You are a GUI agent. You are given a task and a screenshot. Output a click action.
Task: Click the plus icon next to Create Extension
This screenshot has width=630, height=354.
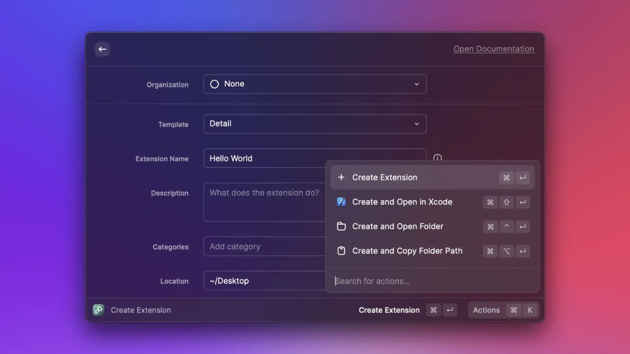click(341, 177)
